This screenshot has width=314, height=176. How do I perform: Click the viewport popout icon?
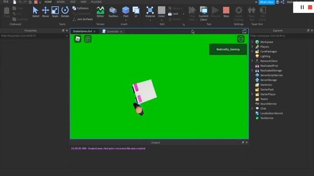point(244,31)
